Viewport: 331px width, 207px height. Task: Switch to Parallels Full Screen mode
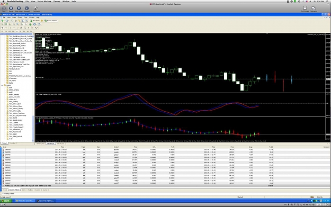pos(305,8)
